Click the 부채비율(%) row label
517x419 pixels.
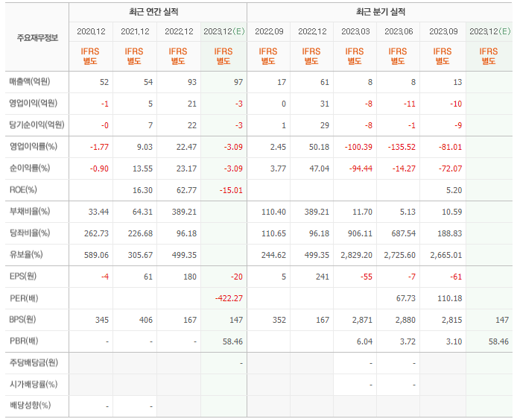pyautogui.click(x=30, y=211)
